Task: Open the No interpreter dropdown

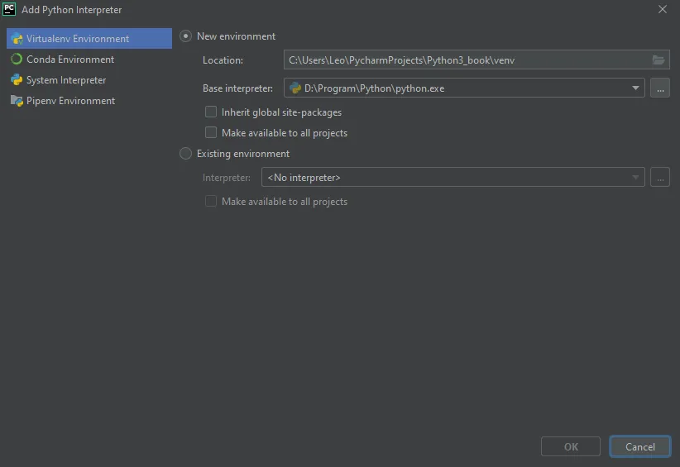Action: (x=453, y=177)
